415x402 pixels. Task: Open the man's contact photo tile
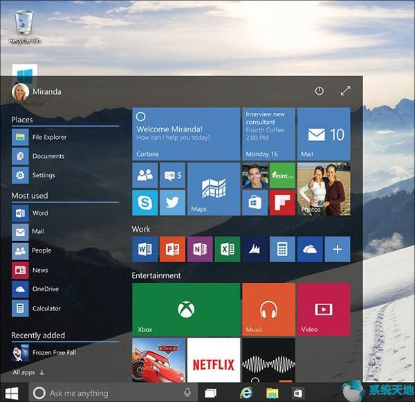255,175
